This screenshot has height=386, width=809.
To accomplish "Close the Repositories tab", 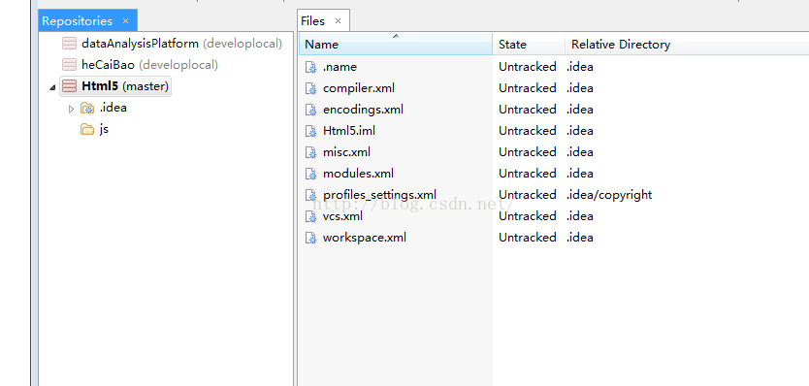I will pyautogui.click(x=125, y=21).
